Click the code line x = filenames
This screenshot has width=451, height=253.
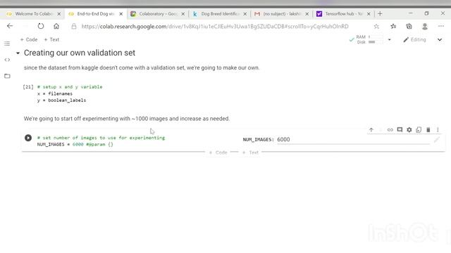click(55, 93)
